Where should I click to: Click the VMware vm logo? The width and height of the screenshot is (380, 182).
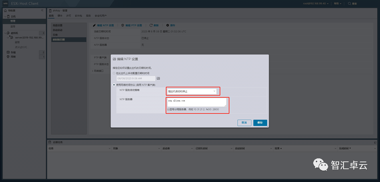4,3
